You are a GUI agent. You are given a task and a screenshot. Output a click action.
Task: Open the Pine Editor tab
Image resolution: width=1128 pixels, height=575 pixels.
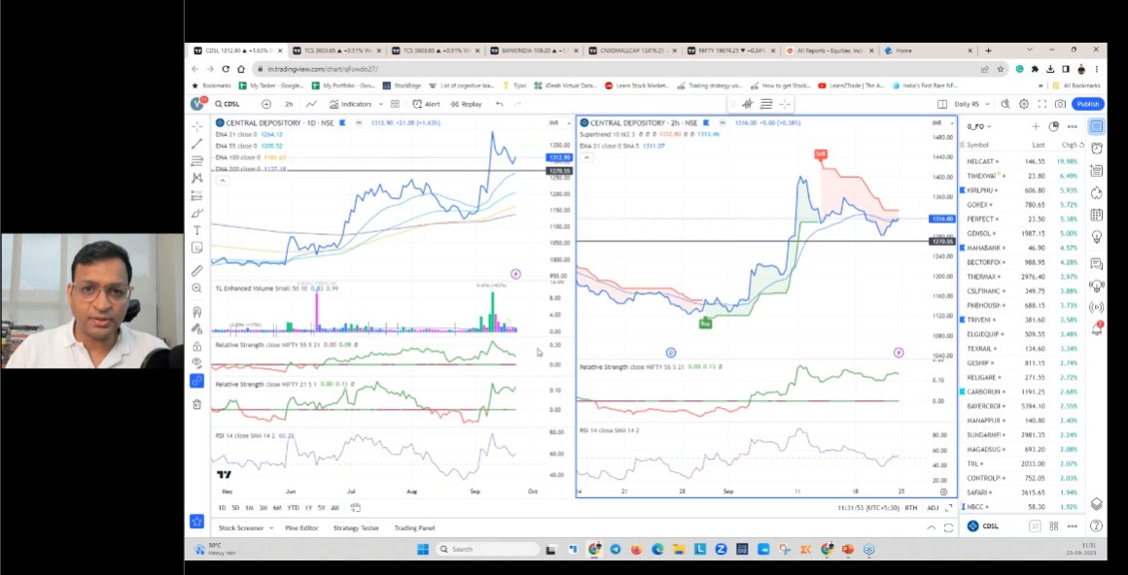(x=301, y=528)
